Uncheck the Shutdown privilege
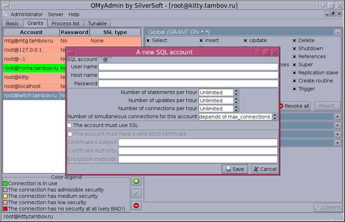The height and width of the screenshot is (222, 345). pyautogui.click(x=295, y=48)
